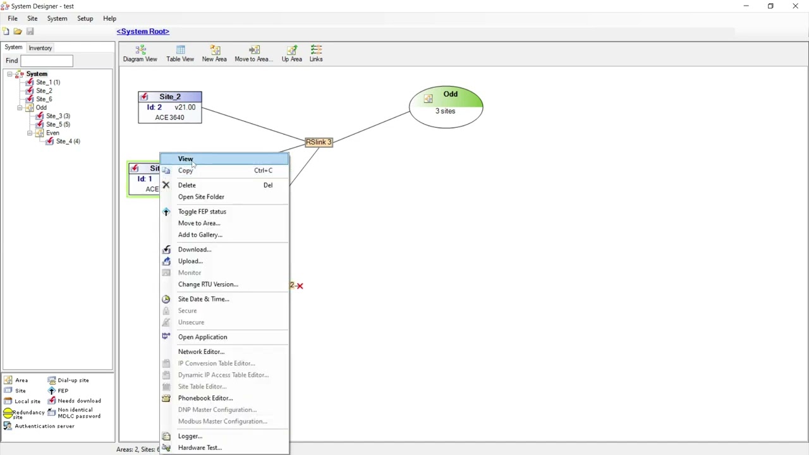Go Up Area in the toolbar
Screen dimensions: 809x455
coord(291,54)
